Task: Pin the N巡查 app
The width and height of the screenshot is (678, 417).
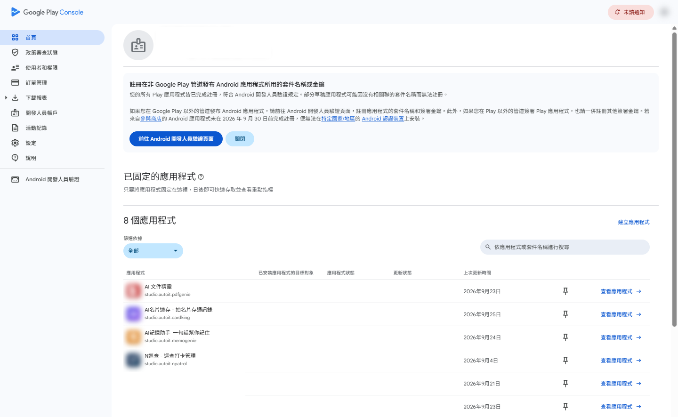Action: (565, 361)
